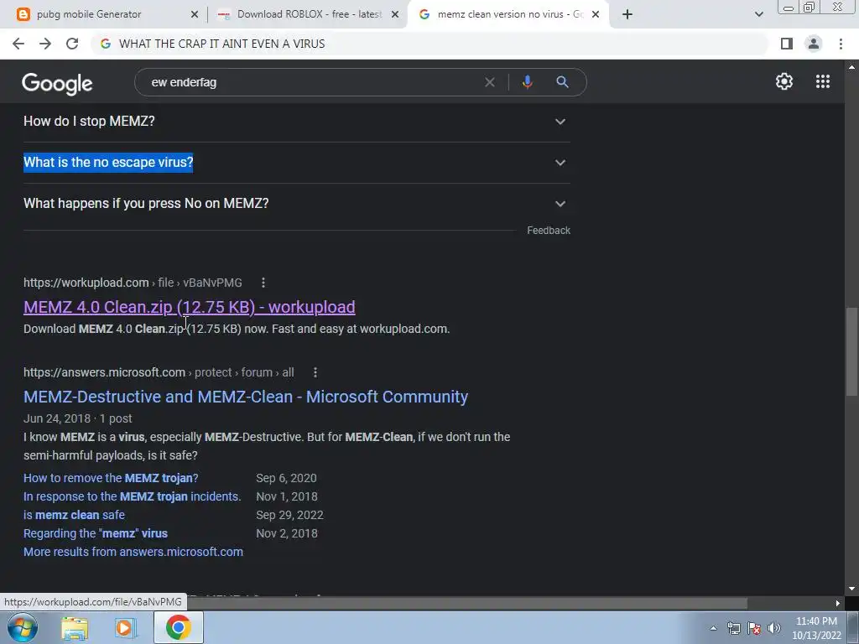Expand 'How do I stop MEMZ?' question
This screenshot has width=859, height=644.
(296, 121)
